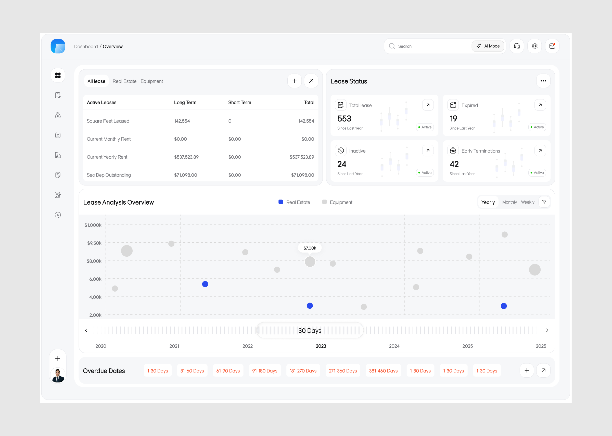The image size is (612, 436).
Task: Click the 61-90 Days overdue filter
Action: coord(228,370)
